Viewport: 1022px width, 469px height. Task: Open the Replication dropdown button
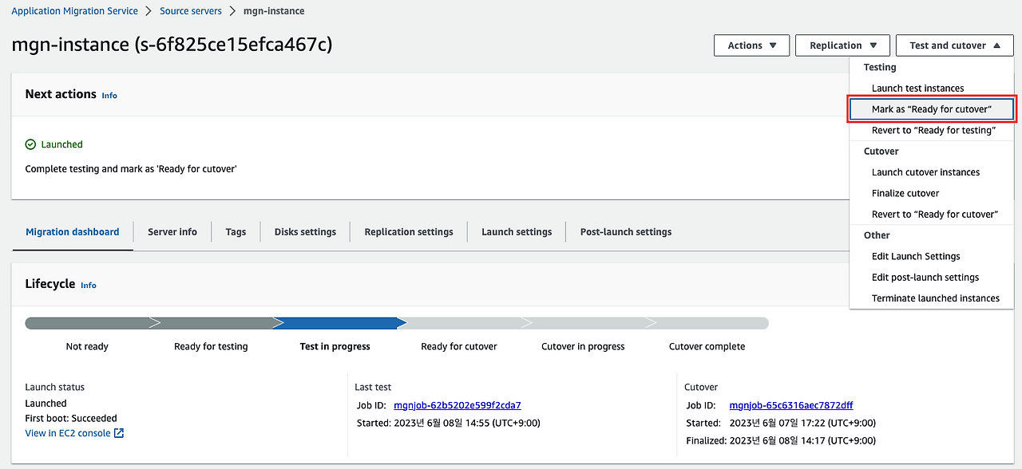(x=842, y=45)
